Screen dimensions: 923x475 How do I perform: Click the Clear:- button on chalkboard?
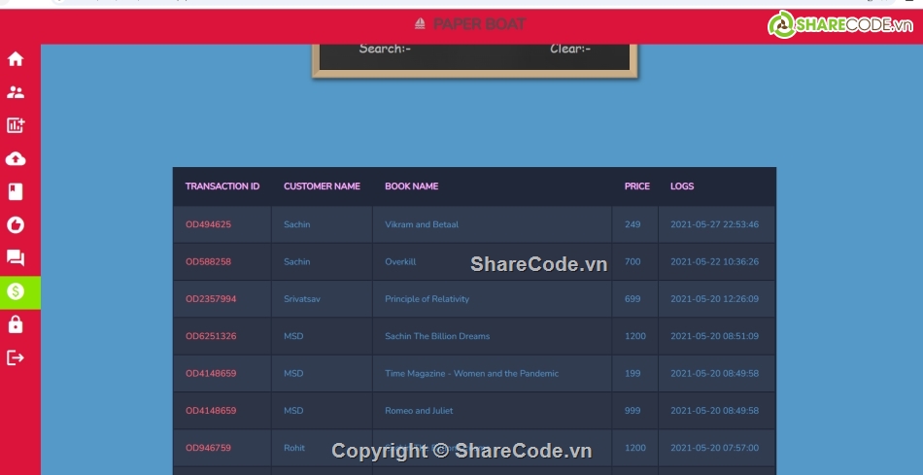[x=569, y=49]
